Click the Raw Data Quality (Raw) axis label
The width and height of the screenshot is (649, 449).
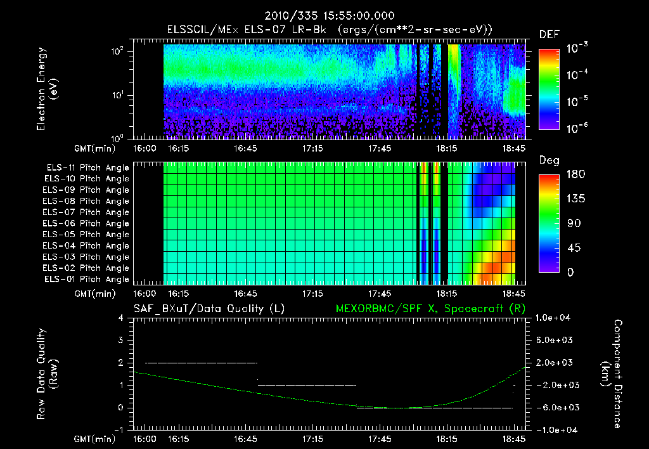pos(47,374)
